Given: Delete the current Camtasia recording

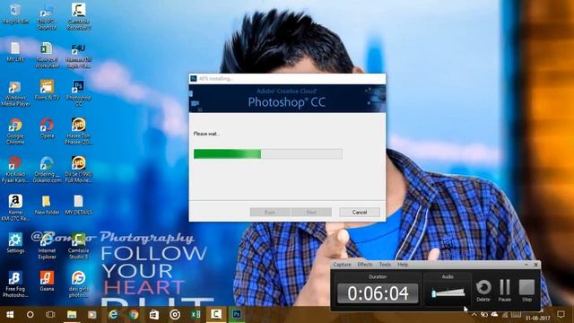Looking at the screenshot, I should click(483, 291).
